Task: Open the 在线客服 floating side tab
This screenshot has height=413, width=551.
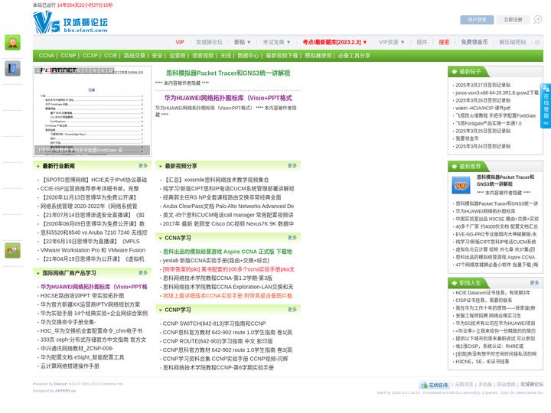Action: [x=546, y=106]
